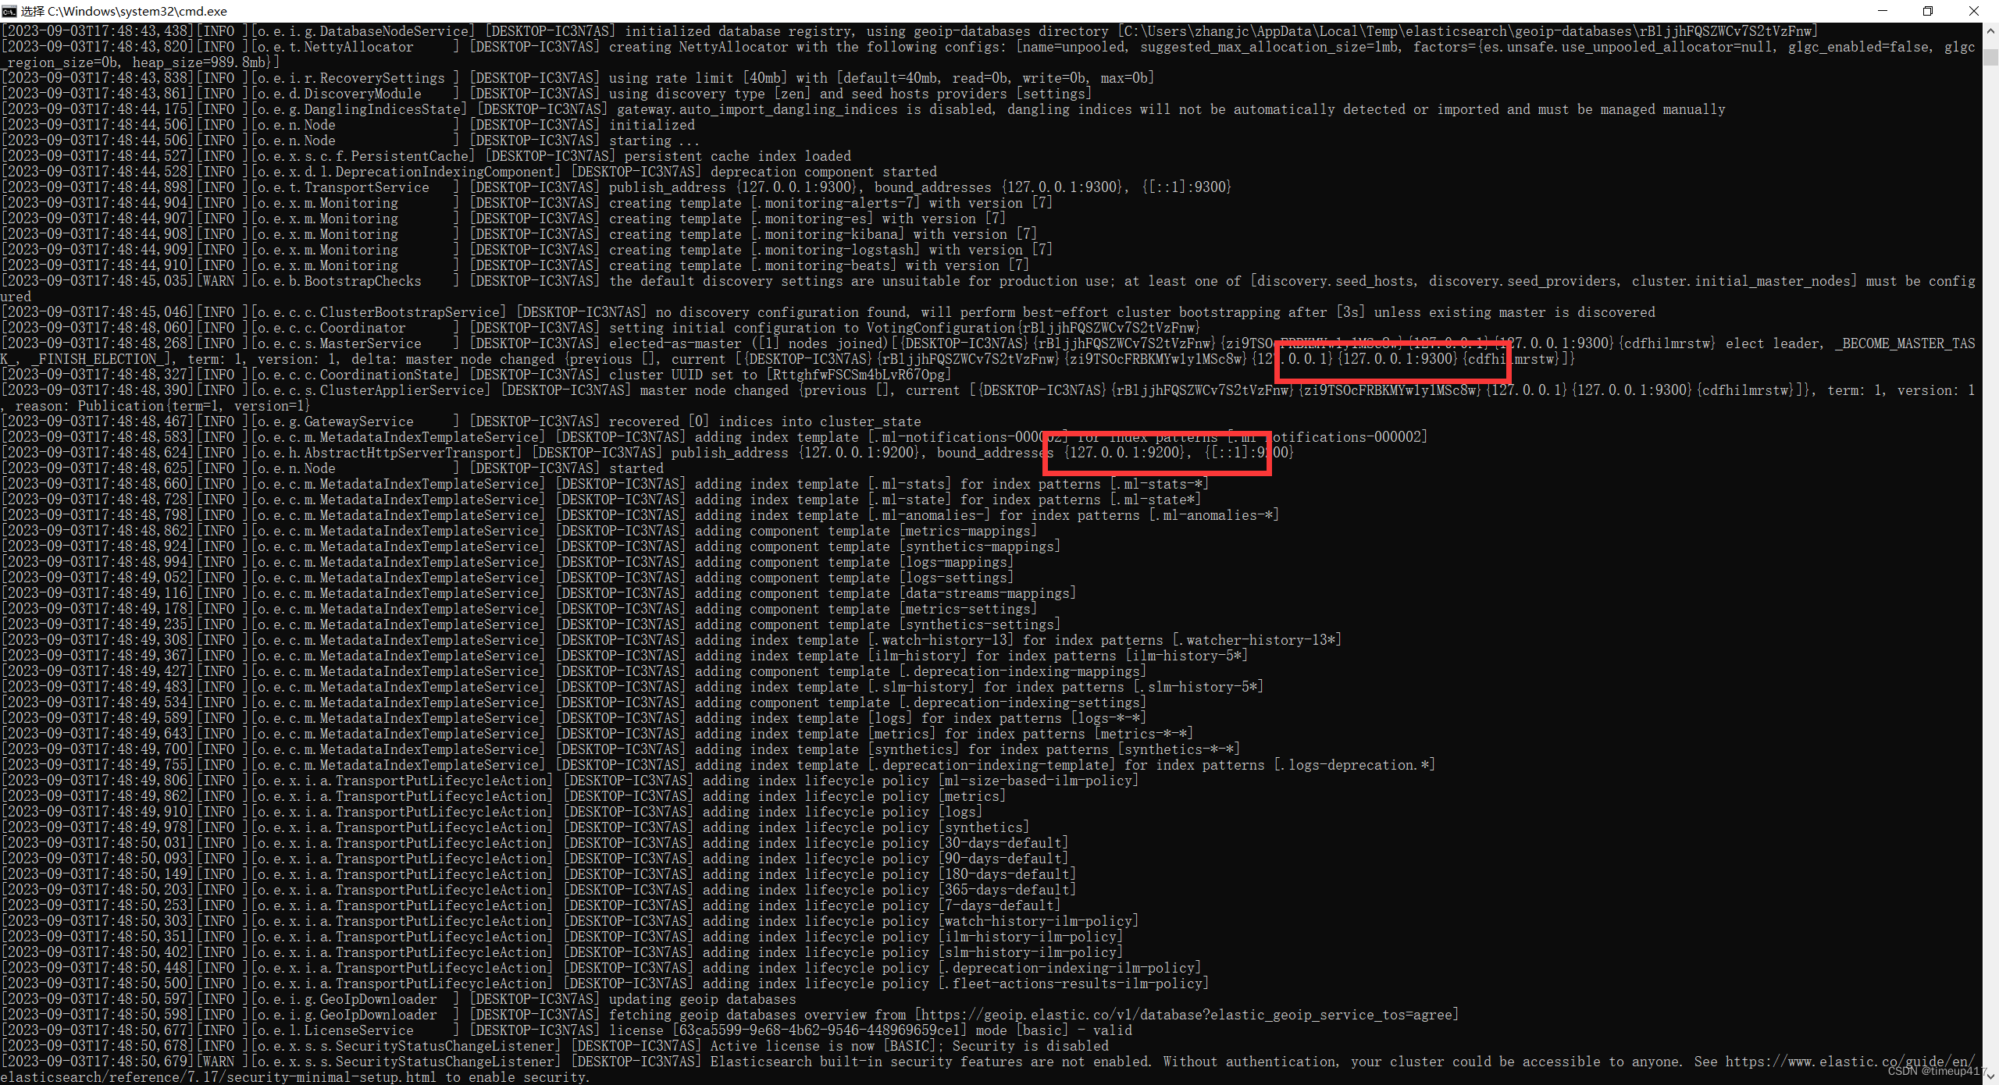The height and width of the screenshot is (1085, 1999).
Task: Click component template '[logs-mappings]'
Action: tap(957, 562)
